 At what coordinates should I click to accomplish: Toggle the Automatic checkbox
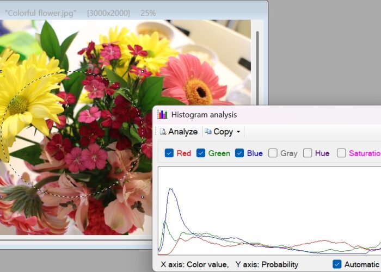[337, 264]
